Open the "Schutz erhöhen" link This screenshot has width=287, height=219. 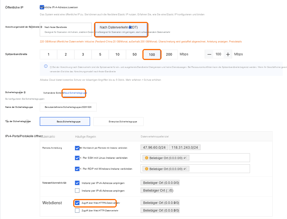pos(152,80)
